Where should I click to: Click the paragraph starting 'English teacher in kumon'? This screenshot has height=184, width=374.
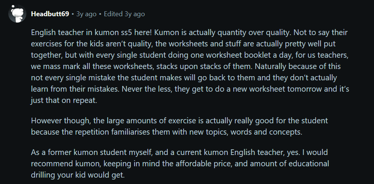pyautogui.click(x=189, y=66)
